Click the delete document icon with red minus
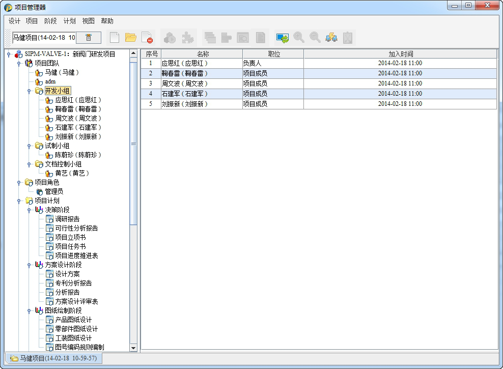The width and height of the screenshot is (503, 369). coord(147,38)
